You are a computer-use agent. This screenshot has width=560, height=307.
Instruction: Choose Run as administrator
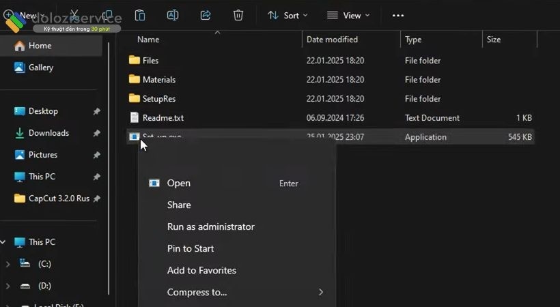[x=236, y=226]
